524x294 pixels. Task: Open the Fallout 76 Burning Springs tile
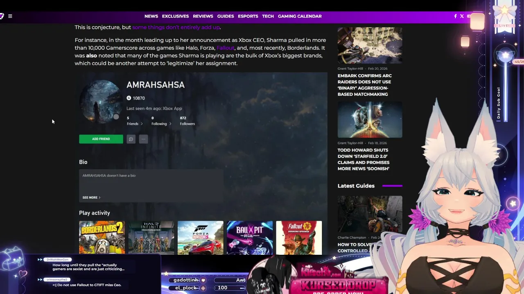click(299, 238)
